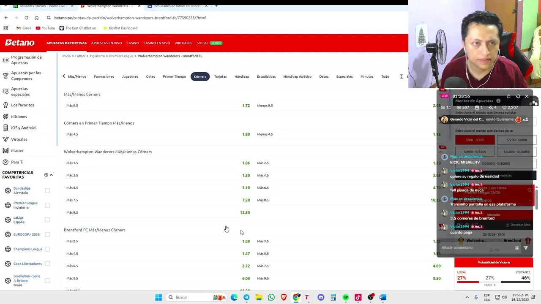
Task: Tick the Brasileirao Serie A Betano checkbox
Action: [47, 280]
